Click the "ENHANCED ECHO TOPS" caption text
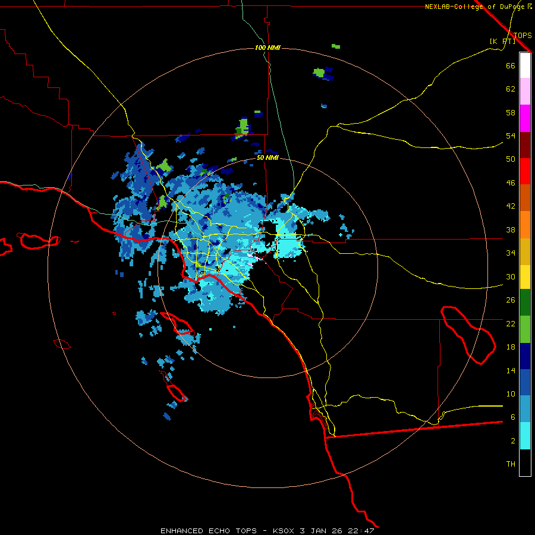This screenshot has width=535, height=535. tap(209, 531)
